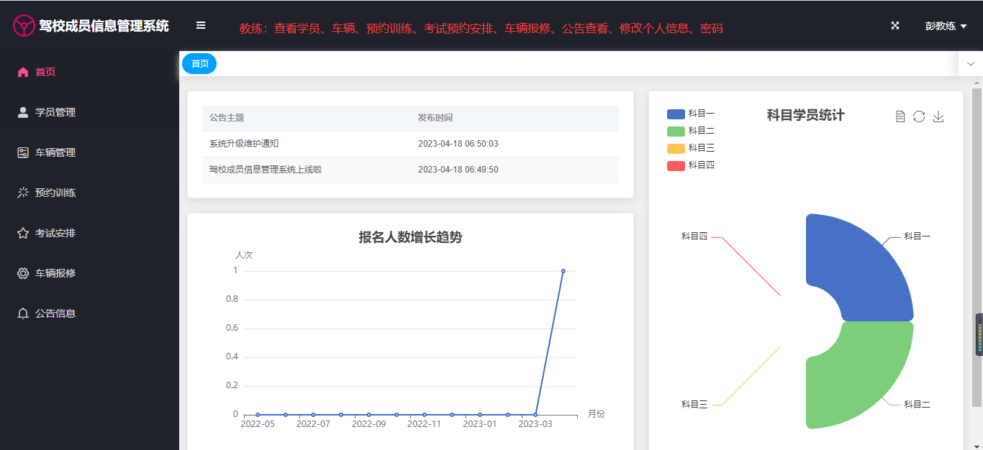Click the 2022-07 axis label
Viewport: 983px width, 450px height.
(x=313, y=424)
